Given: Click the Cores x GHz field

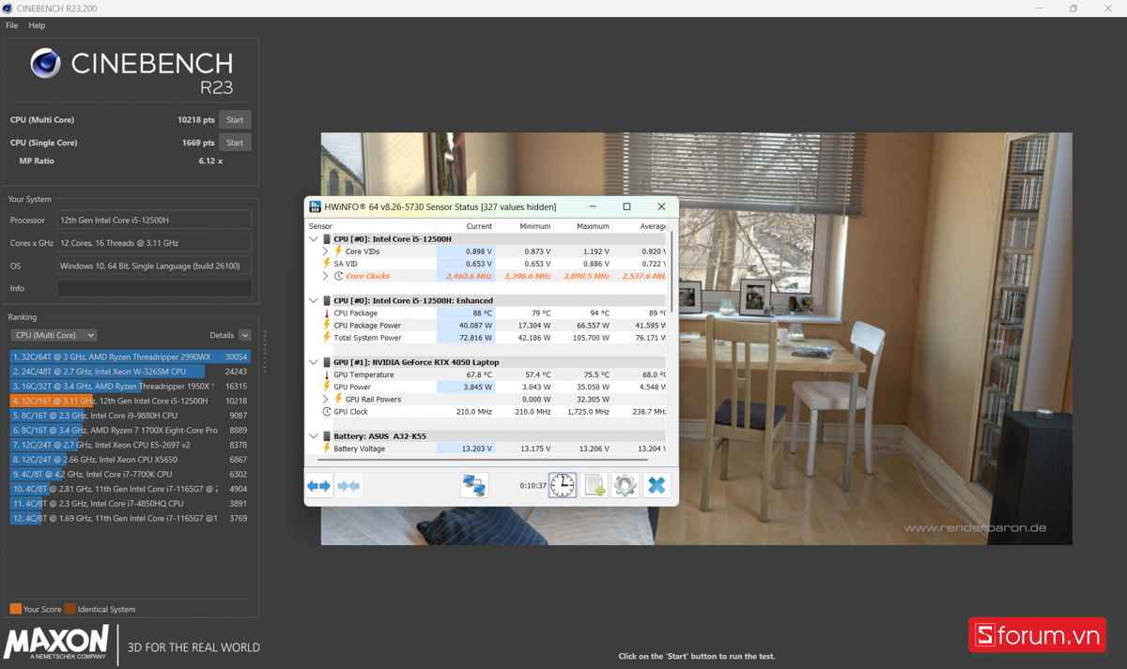Looking at the screenshot, I should [154, 243].
